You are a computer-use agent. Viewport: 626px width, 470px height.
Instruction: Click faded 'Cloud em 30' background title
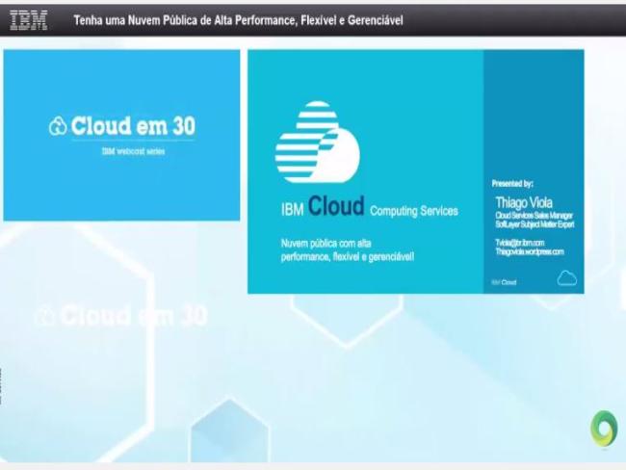tap(121, 316)
